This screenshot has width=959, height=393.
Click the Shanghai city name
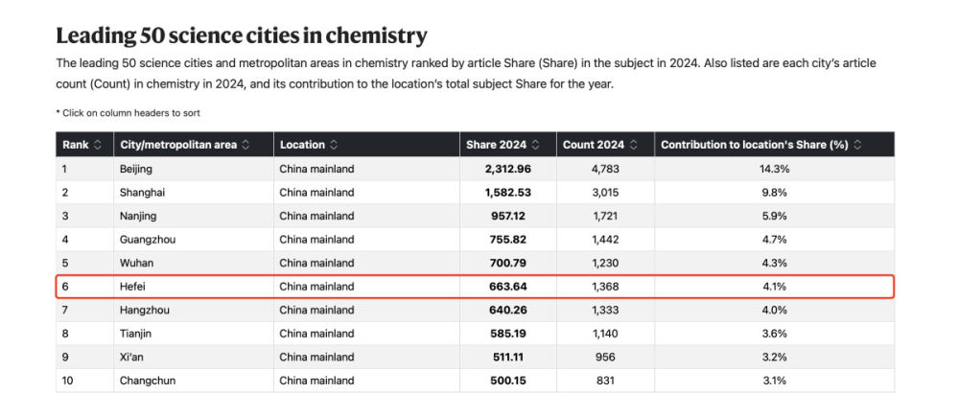(140, 193)
